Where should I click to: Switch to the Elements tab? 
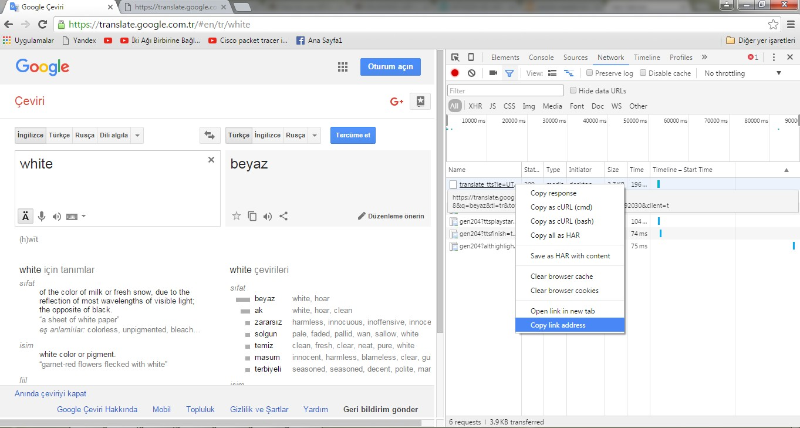(505, 58)
